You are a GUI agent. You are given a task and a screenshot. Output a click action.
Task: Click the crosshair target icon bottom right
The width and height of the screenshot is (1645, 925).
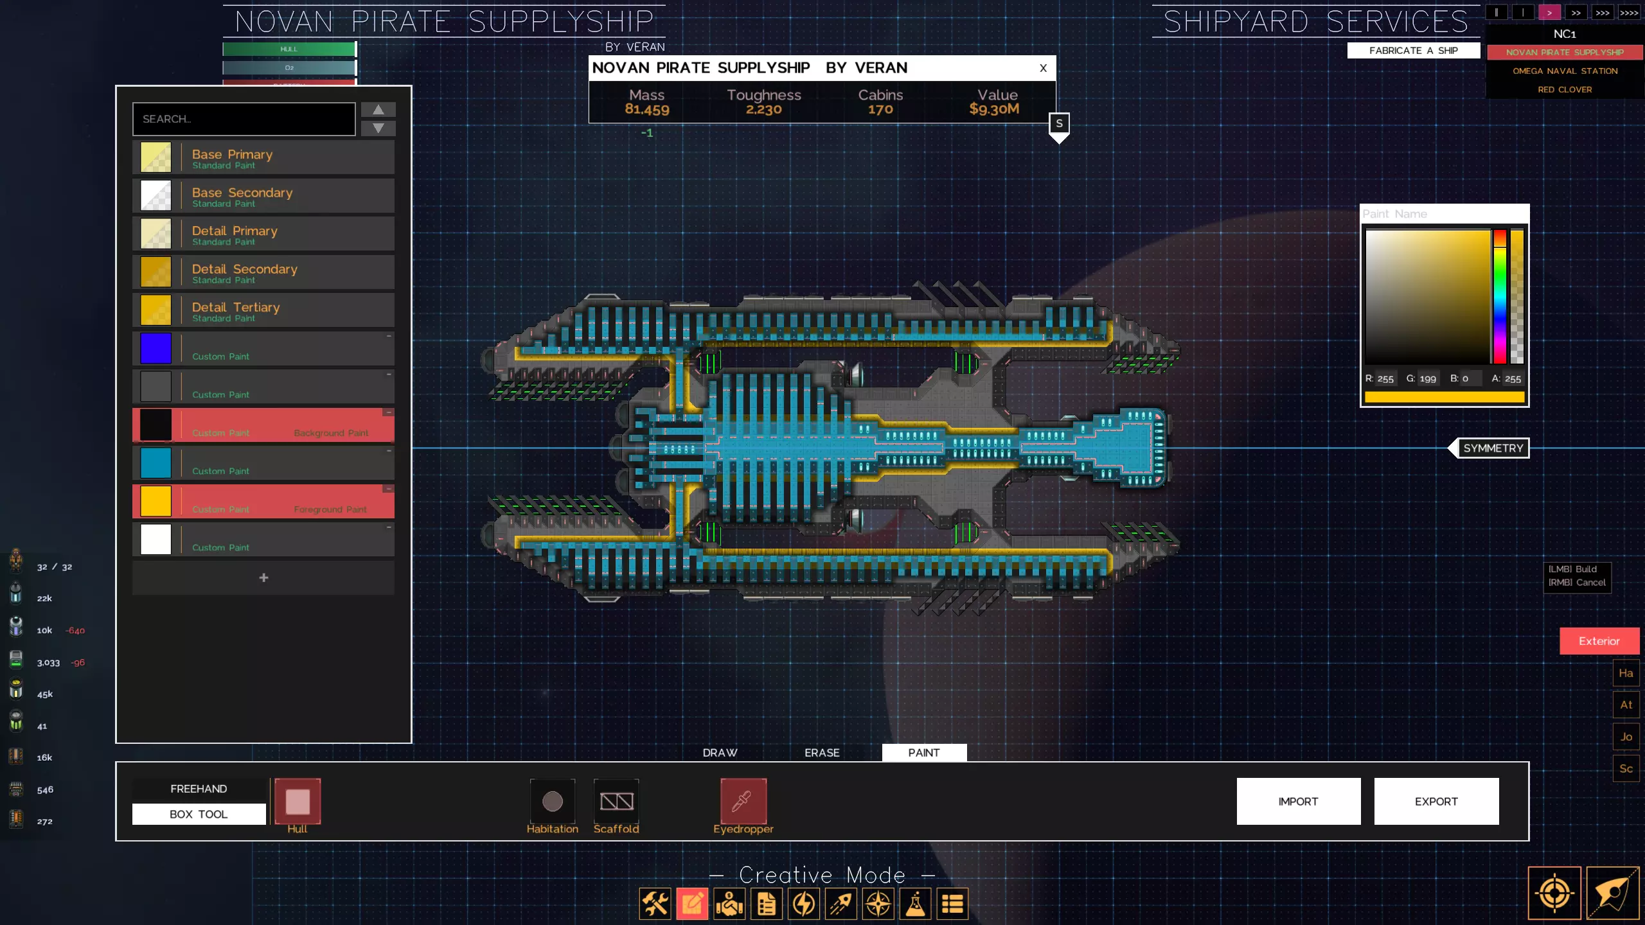(x=1554, y=893)
